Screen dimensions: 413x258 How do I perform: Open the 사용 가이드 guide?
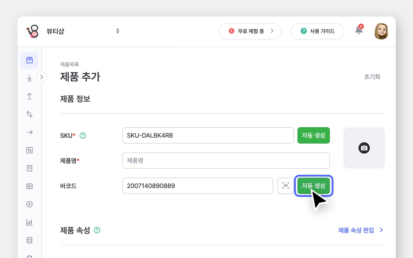(x=317, y=31)
